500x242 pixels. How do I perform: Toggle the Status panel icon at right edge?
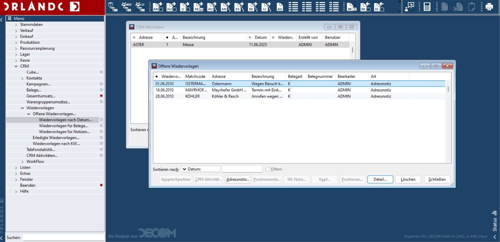coord(494,213)
